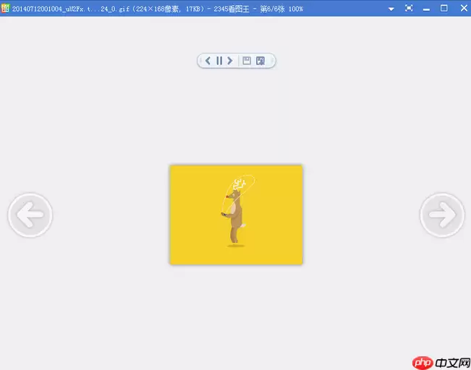Go to previous GIF frame
This screenshot has height=370, width=471.
click(208, 61)
